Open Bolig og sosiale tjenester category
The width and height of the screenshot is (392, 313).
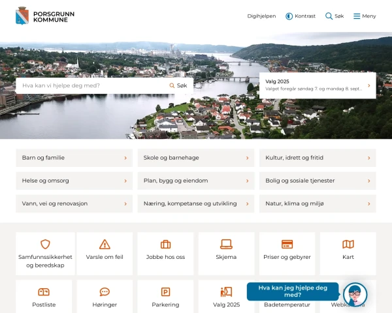[318, 181]
